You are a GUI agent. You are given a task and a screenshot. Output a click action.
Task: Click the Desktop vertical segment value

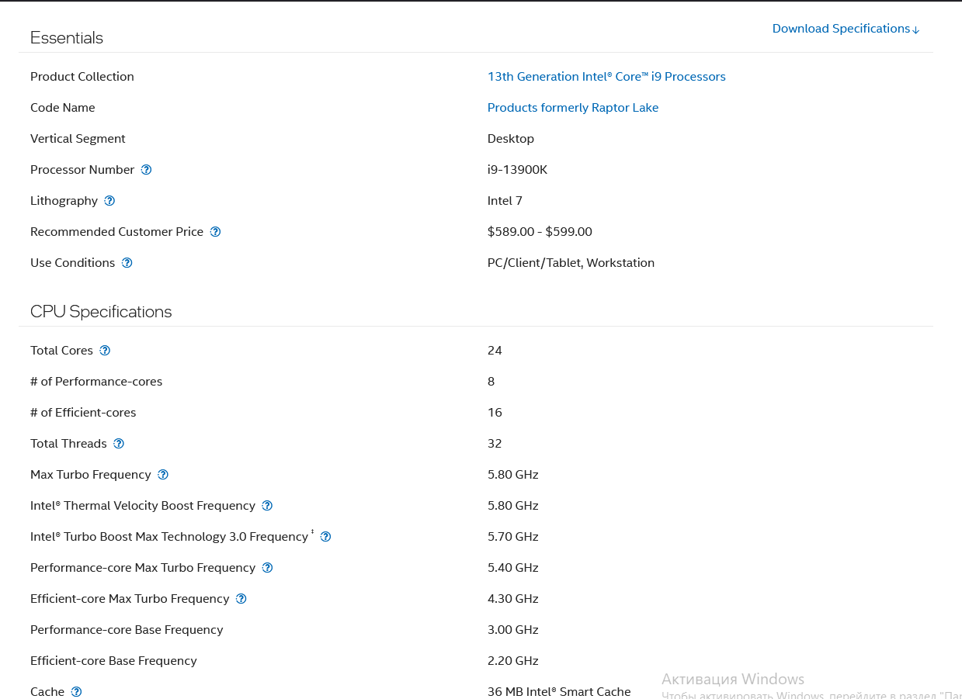click(511, 139)
